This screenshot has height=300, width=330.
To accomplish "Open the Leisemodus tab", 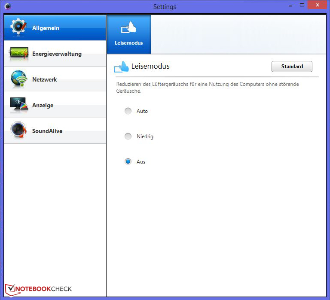I will (x=129, y=34).
